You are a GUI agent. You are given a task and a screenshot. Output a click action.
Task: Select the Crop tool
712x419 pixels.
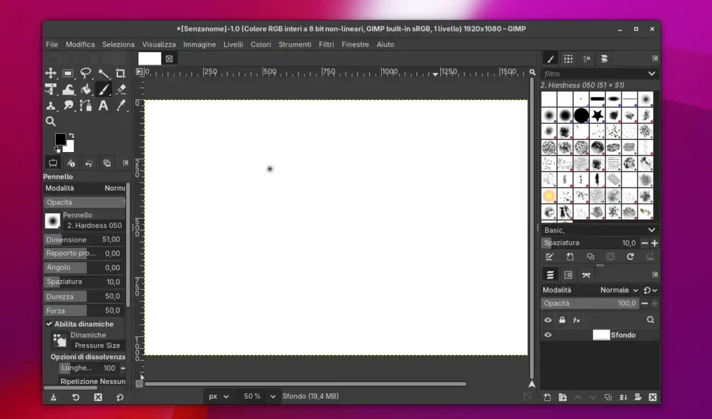tap(121, 73)
